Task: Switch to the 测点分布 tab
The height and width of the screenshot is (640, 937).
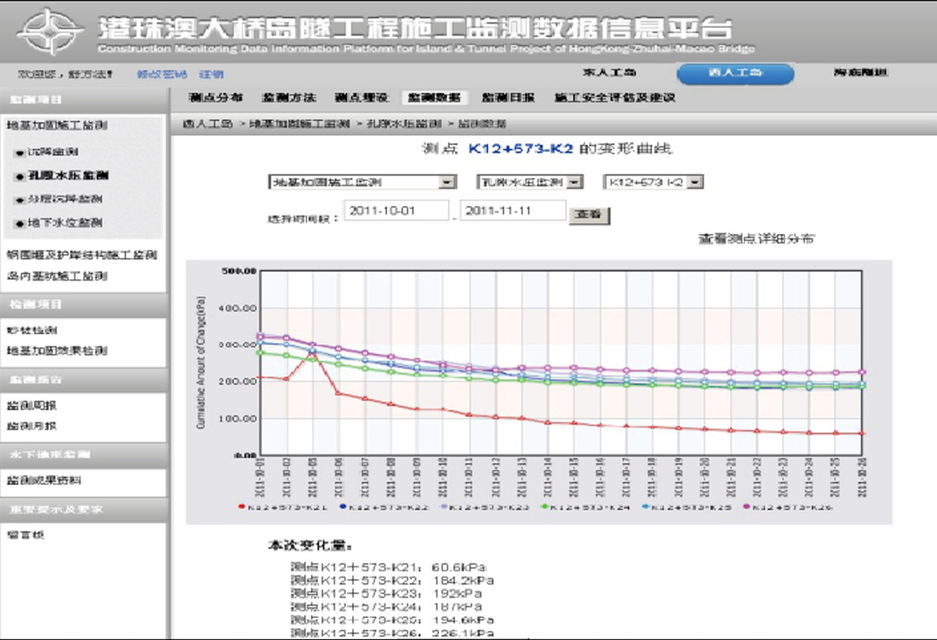Action: pos(216,97)
